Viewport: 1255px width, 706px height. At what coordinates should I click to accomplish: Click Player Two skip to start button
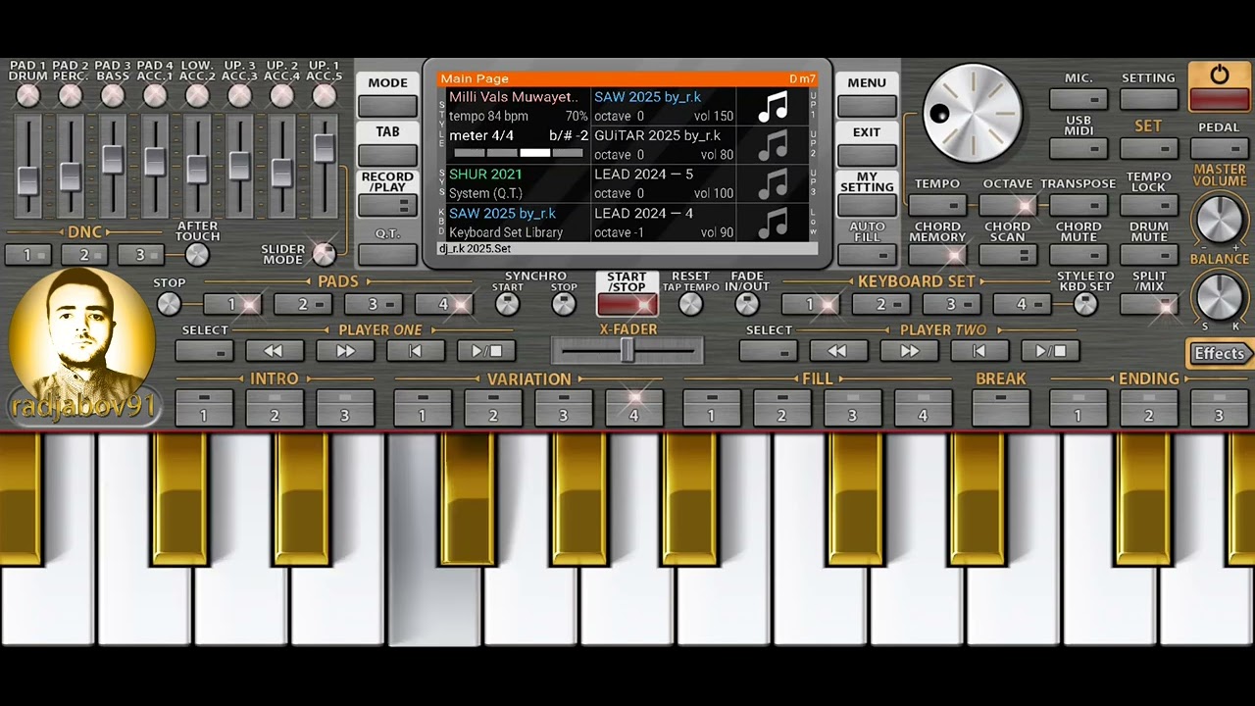[x=979, y=351]
